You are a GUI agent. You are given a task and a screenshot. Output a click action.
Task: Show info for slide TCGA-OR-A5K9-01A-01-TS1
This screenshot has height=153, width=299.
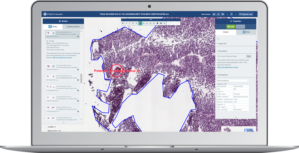78,36
